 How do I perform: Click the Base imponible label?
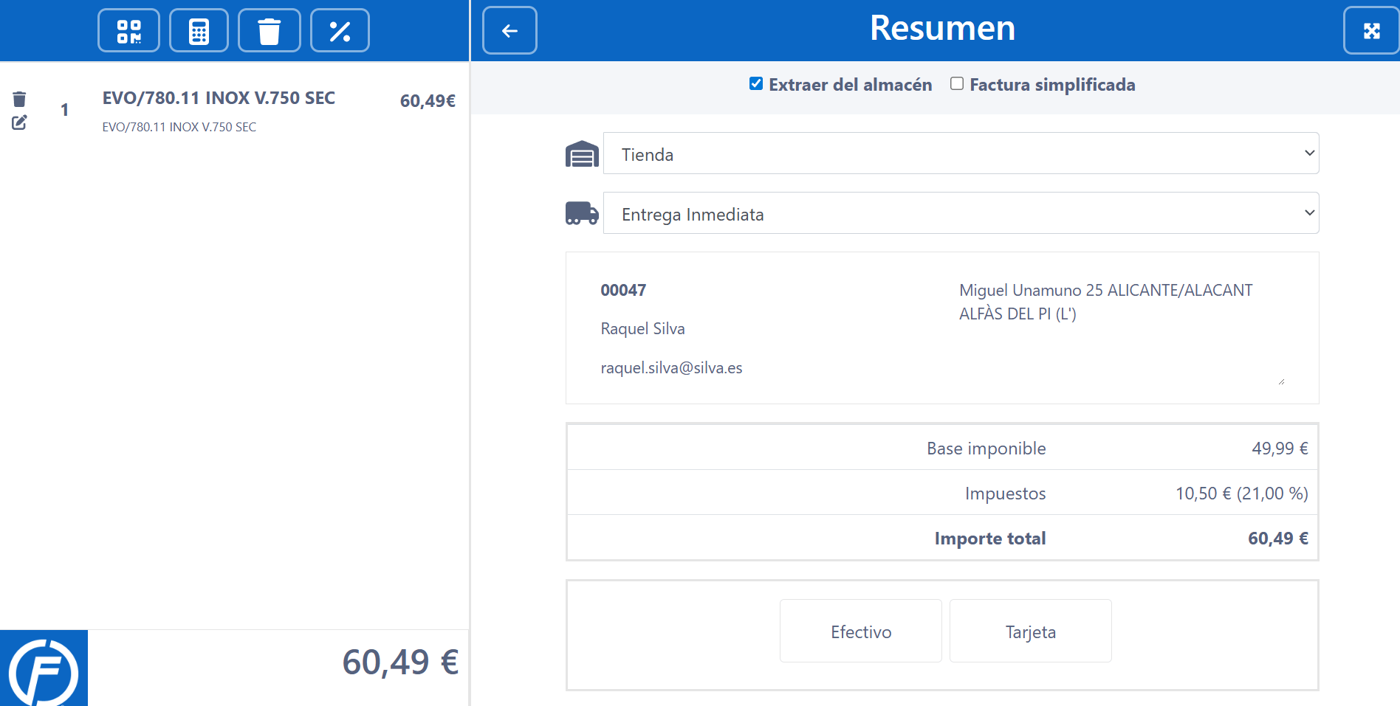click(x=986, y=449)
